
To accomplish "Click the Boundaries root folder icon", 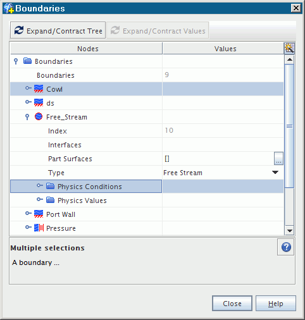I will tap(27, 61).
